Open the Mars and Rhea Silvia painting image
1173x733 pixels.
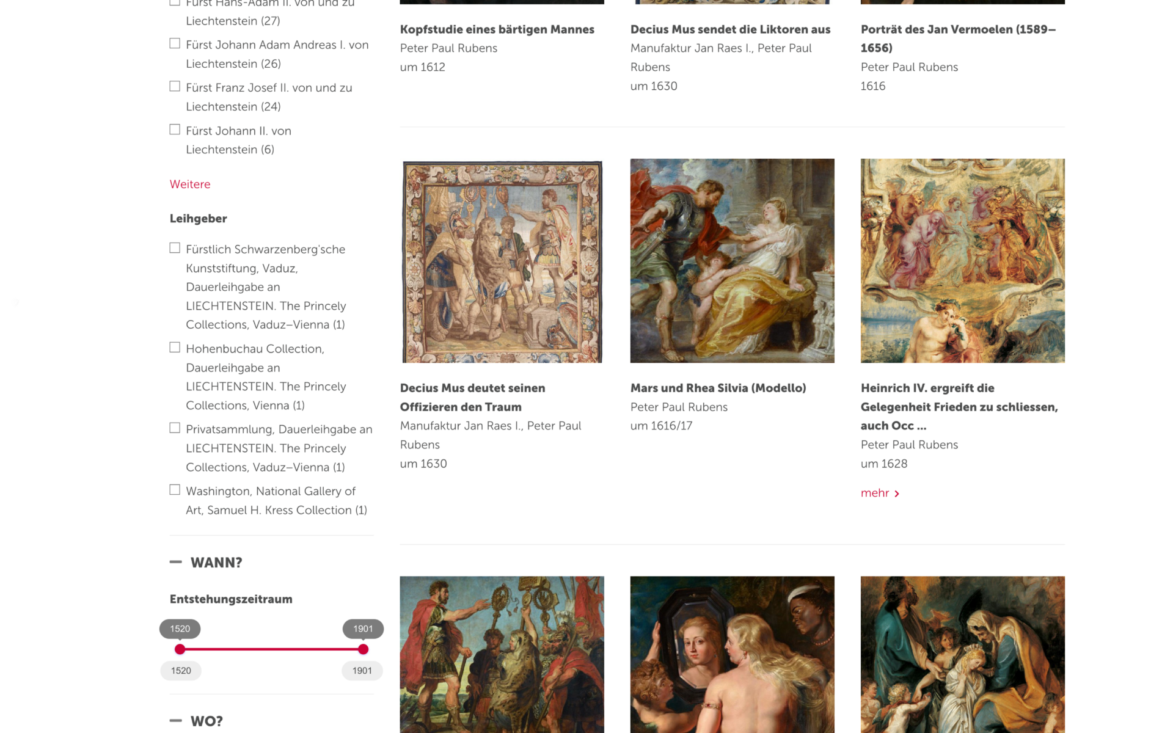pos(733,261)
